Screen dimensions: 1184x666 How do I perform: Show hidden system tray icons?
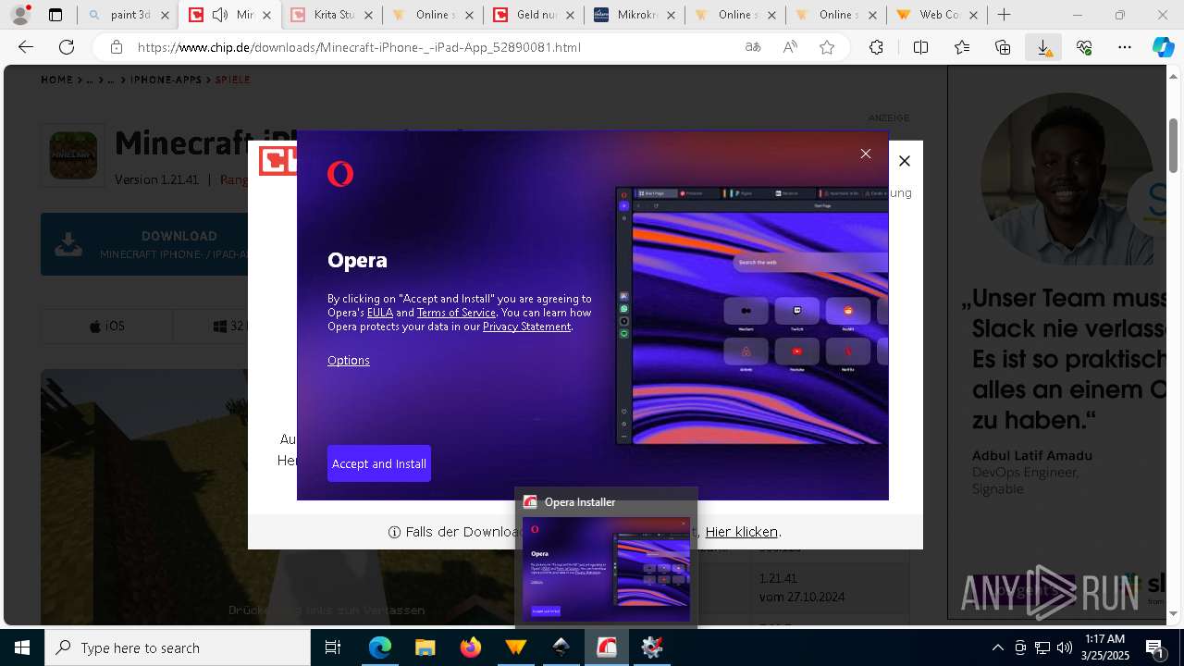pyautogui.click(x=997, y=647)
